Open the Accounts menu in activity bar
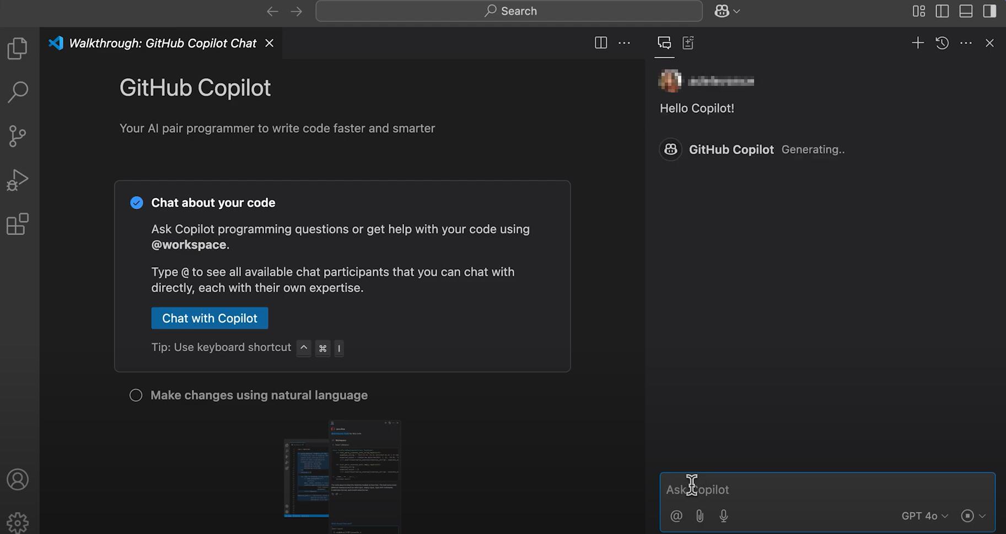 (18, 479)
